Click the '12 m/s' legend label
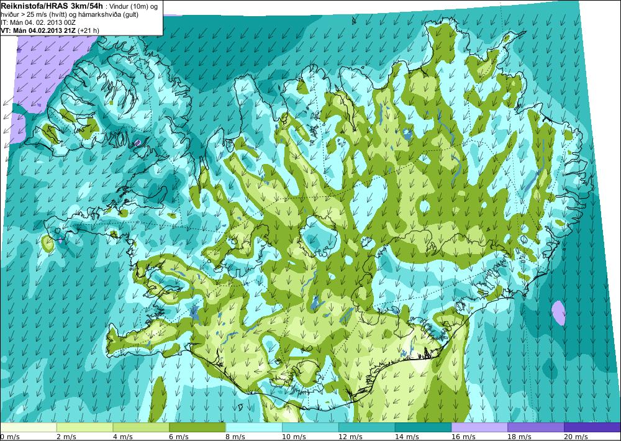 coord(350,437)
